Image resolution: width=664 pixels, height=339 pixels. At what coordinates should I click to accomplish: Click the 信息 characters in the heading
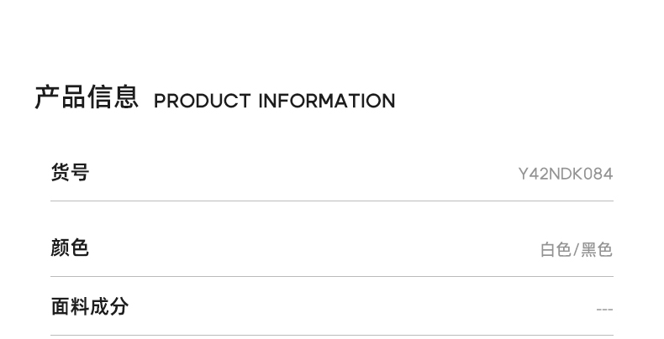pos(113,97)
